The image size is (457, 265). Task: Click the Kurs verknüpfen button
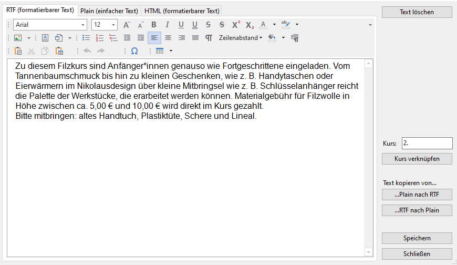coord(417,159)
